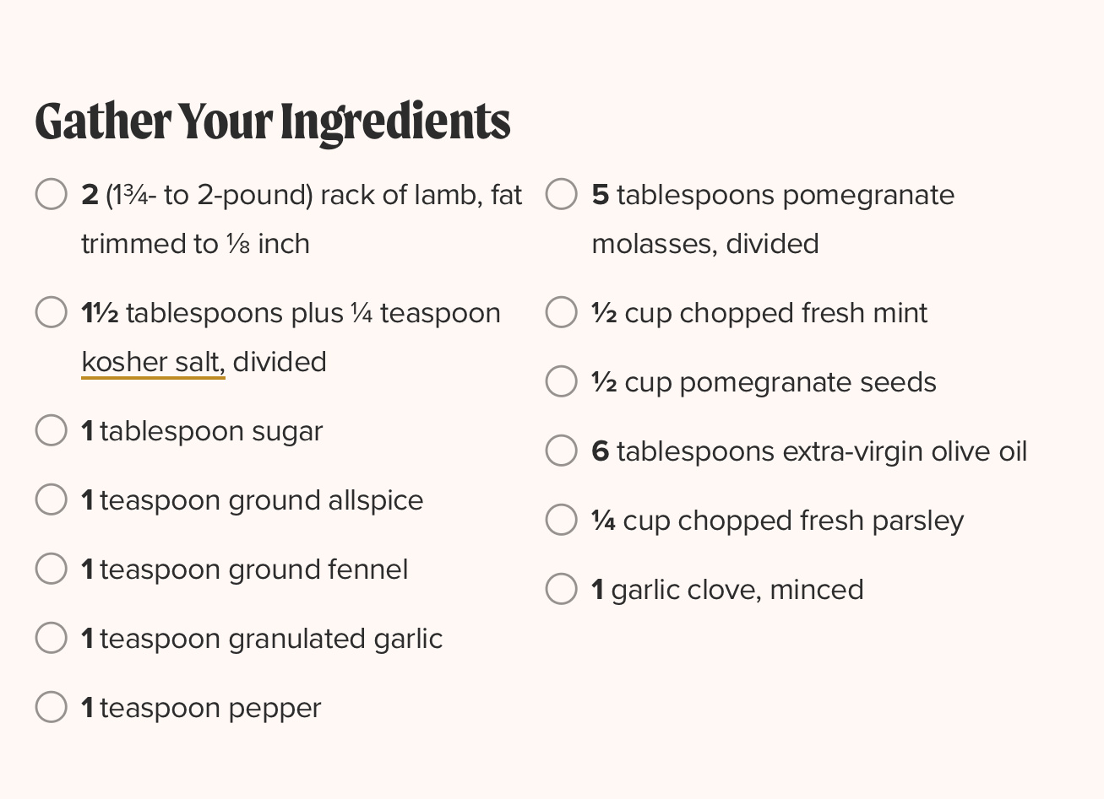Viewport: 1104px width, 799px height.
Task: Click the pomegranate molasses, divided label
Action: (x=773, y=219)
